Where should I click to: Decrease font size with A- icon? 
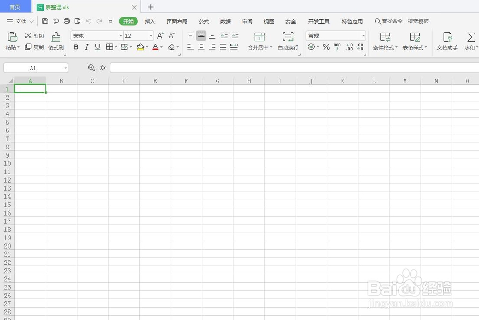point(171,35)
